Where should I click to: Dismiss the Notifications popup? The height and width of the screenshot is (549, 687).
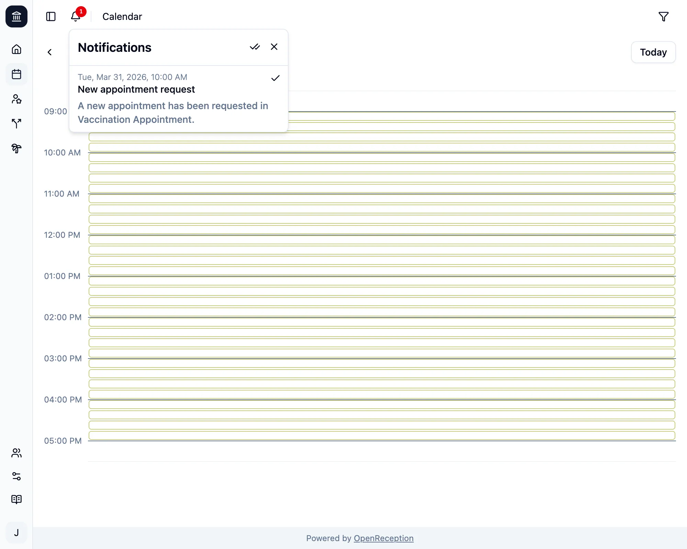(274, 47)
